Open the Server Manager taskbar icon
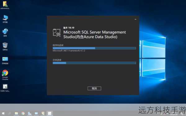This screenshot has width=186, height=116. click(x=29, y=114)
